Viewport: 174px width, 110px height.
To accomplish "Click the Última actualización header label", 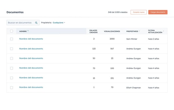I will pyautogui.click(x=155, y=31).
